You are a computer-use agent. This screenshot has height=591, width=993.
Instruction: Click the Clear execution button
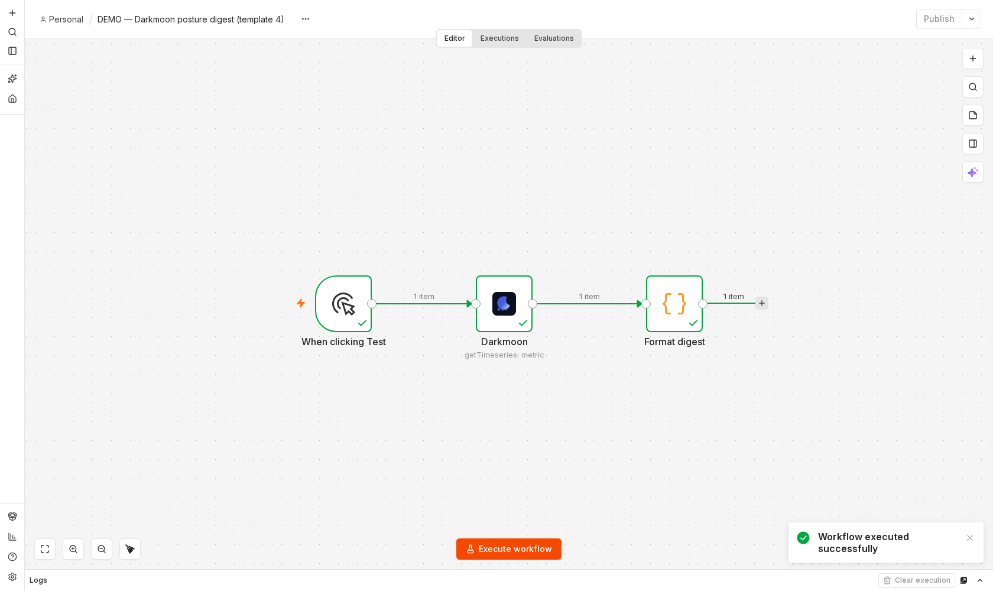pos(917,580)
